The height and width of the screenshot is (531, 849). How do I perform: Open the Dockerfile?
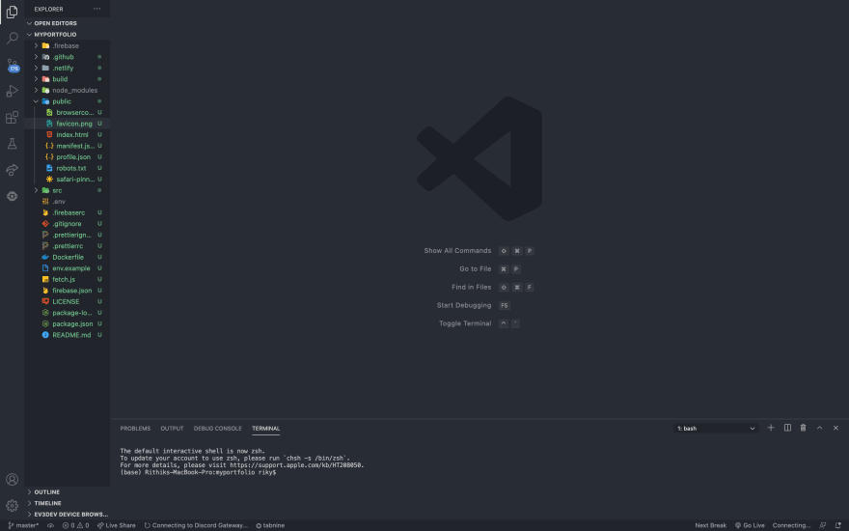click(68, 257)
